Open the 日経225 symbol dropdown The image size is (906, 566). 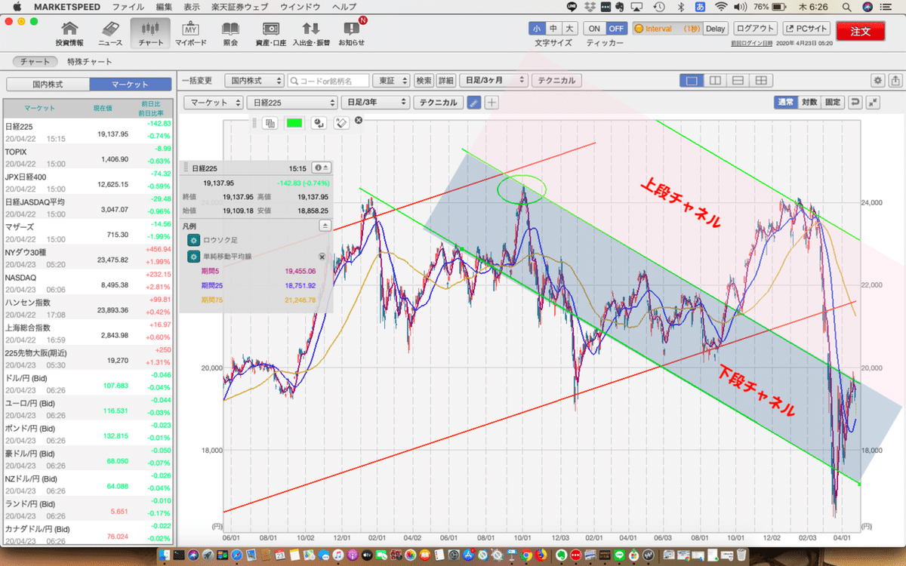[291, 103]
